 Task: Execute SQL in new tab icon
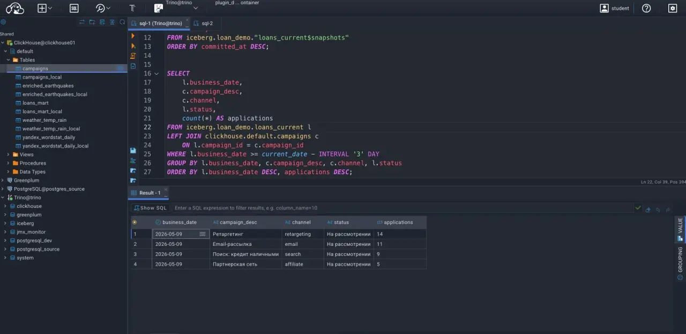133,46
